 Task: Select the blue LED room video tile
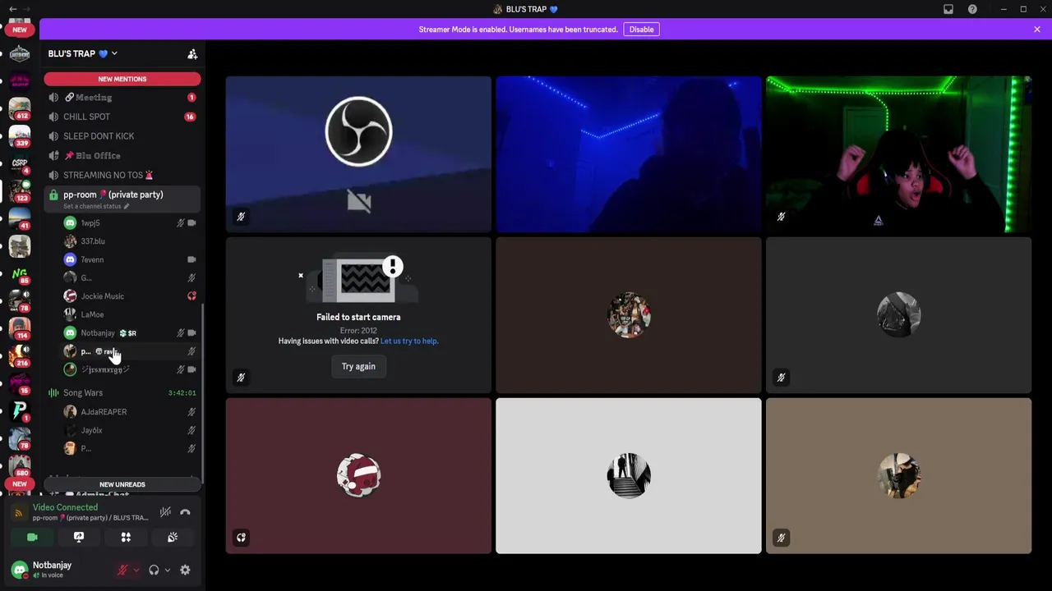629,154
